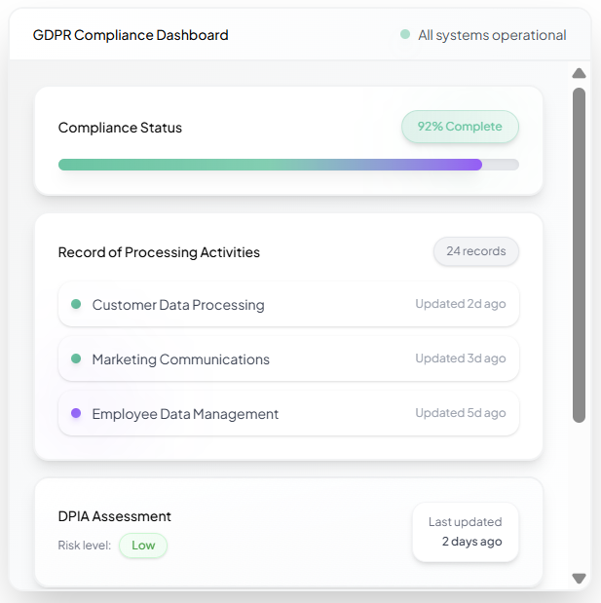Click the green dot beside Marketing Communications
Viewport: 601px width, 603px height.
click(x=76, y=358)
